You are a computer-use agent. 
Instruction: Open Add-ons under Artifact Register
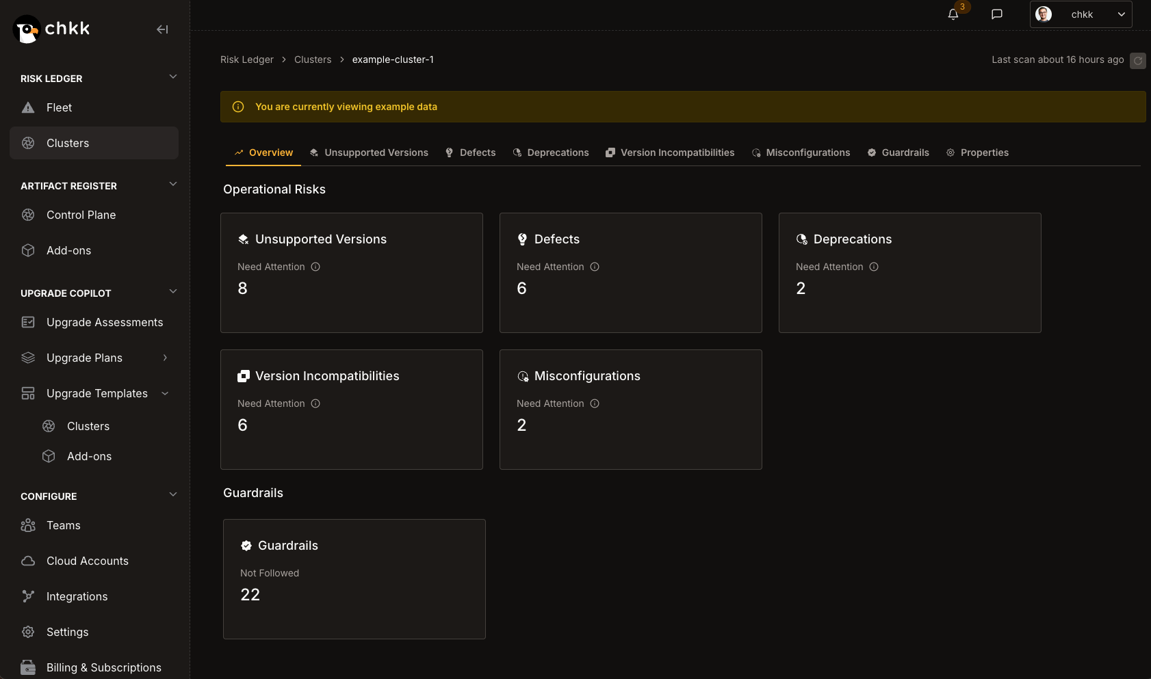click(x=94, y=250)
